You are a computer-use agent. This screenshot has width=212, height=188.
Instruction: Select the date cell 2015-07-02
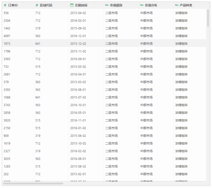click(x=86, y=97)
